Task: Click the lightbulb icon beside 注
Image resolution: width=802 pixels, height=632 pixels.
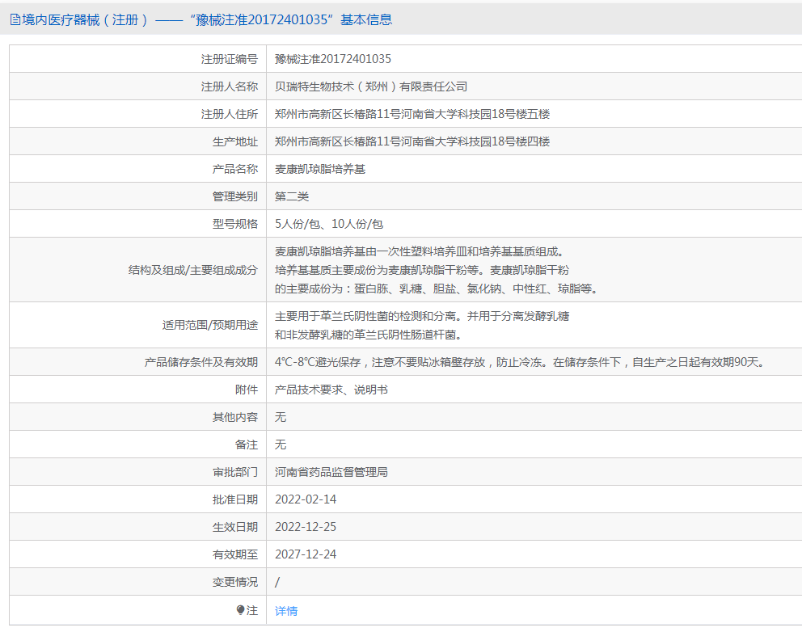Action: click(240, 610)
